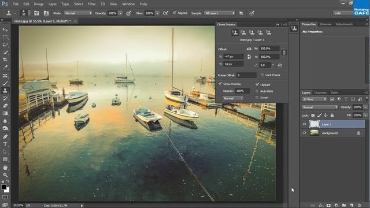Select the Pen tool
Screen dimensions: 370x208
click(x=5, y=136)
